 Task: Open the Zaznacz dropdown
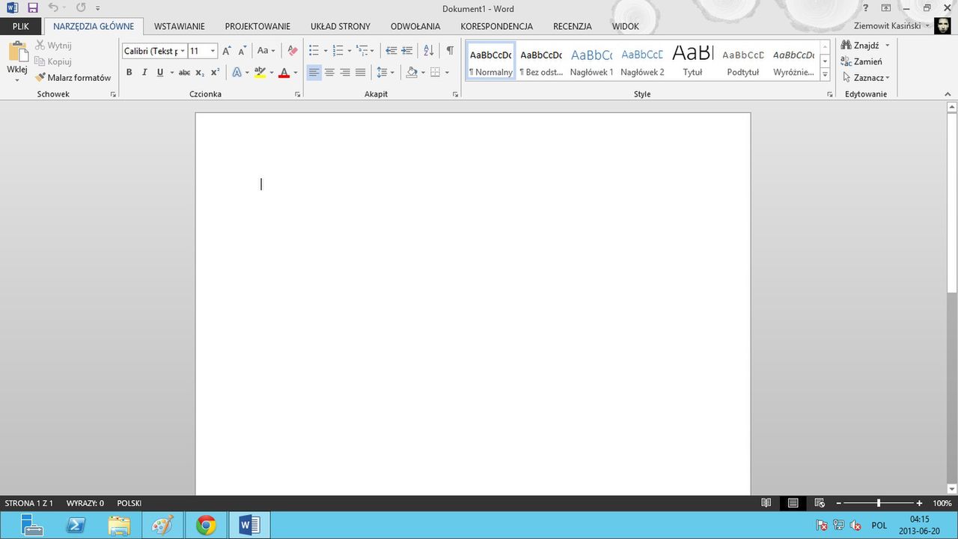pos(866,78)
